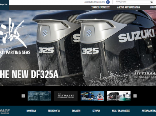Screen dimensions: 156x116
Task: Select the first DF325A slide thumbnail
Action: [x=39, y=96]
